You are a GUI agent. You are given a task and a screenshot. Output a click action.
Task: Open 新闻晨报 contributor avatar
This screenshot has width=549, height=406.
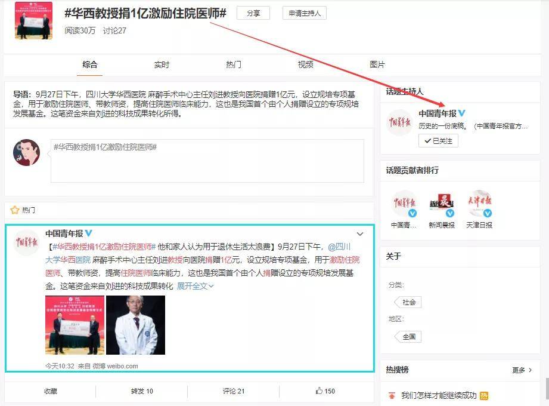pos(441,205)
